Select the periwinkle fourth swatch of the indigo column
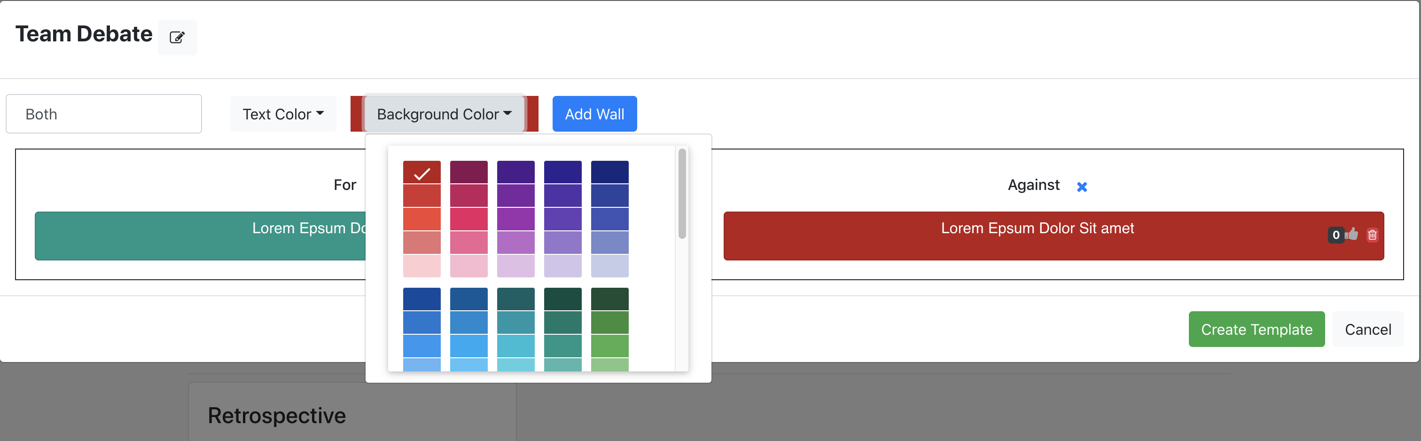This screenshot has width=1421, height=441. coord(609,242)
